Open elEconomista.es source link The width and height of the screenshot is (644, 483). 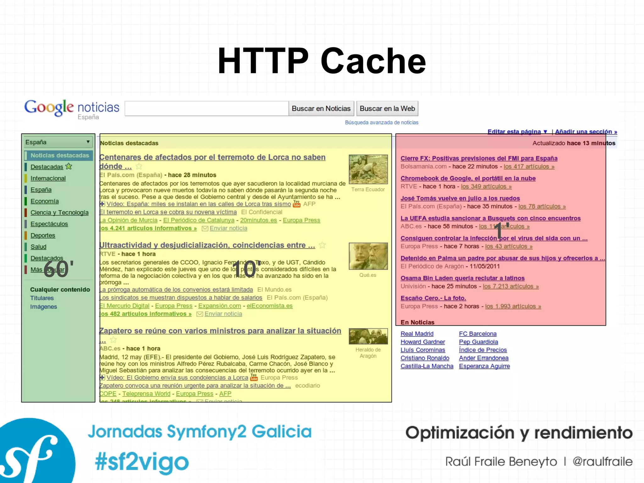coord(269,306)
